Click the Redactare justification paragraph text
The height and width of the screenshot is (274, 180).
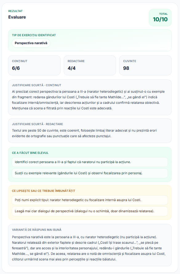[x=84, y=133]
